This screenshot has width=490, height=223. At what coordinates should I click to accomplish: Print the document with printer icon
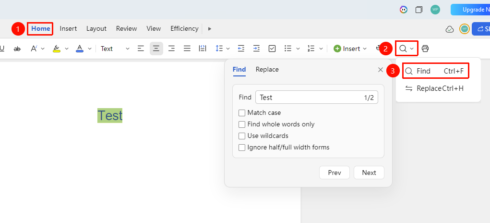(x=425, y=49)
